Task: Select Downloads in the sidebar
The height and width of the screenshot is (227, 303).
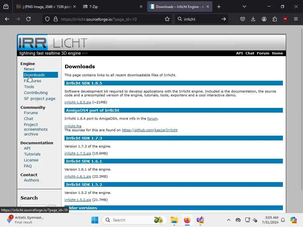Action: point(41,75)
